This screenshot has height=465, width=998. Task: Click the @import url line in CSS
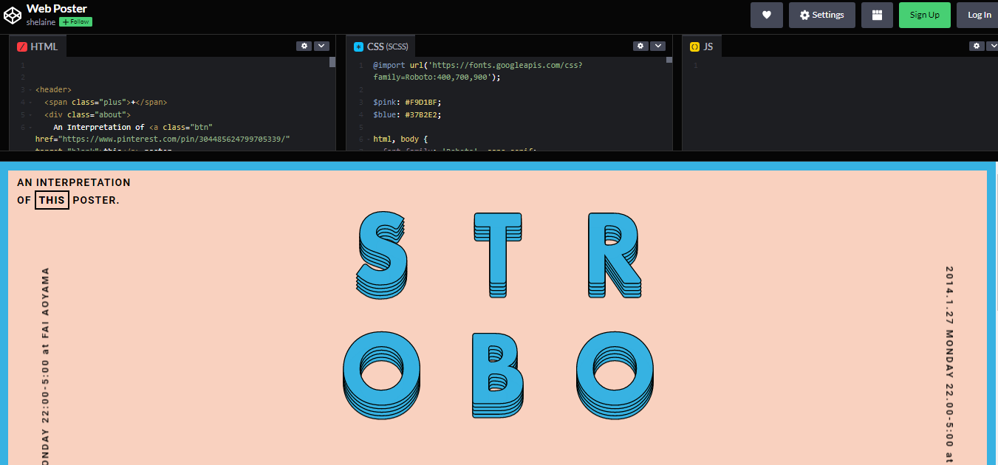pos(478,71)
